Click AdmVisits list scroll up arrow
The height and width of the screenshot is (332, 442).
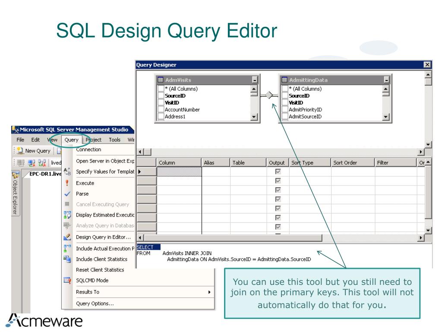254,89
